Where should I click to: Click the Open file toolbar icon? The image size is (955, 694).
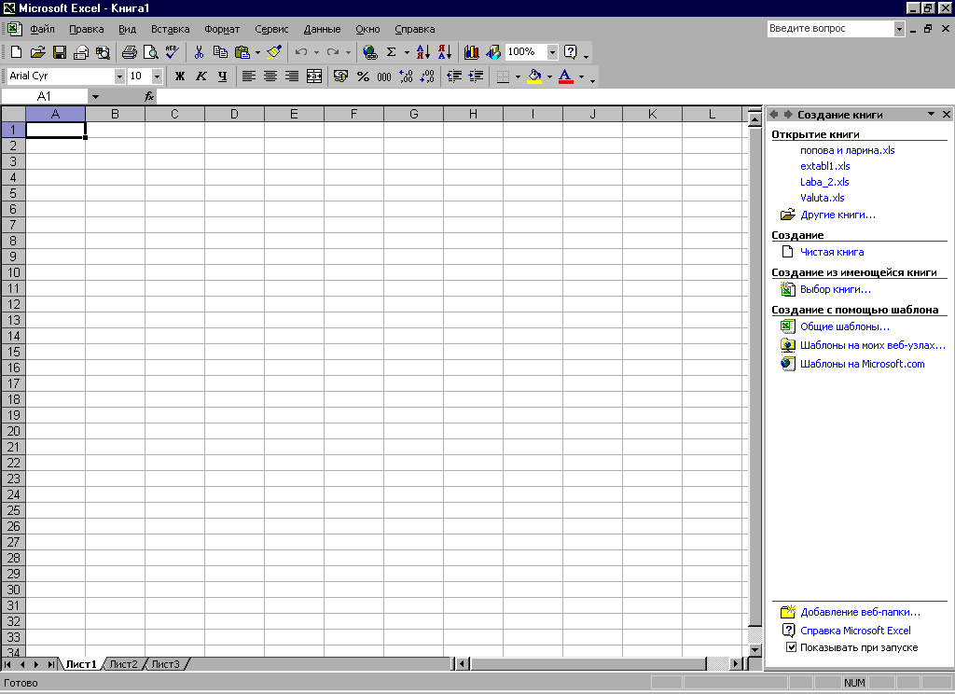tap(37, 52)
